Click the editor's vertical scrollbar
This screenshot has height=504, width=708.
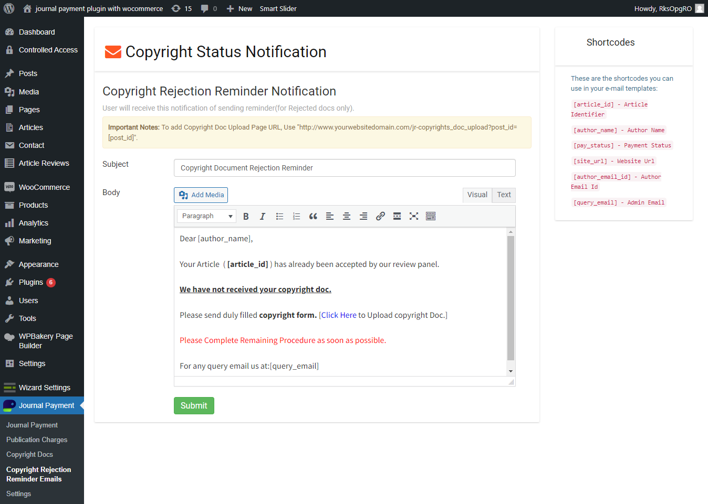[x=511, y=298]
